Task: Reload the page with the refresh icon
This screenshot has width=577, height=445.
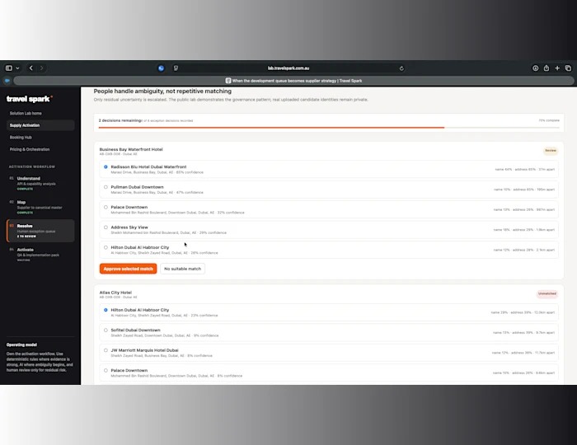Action: 401,68
